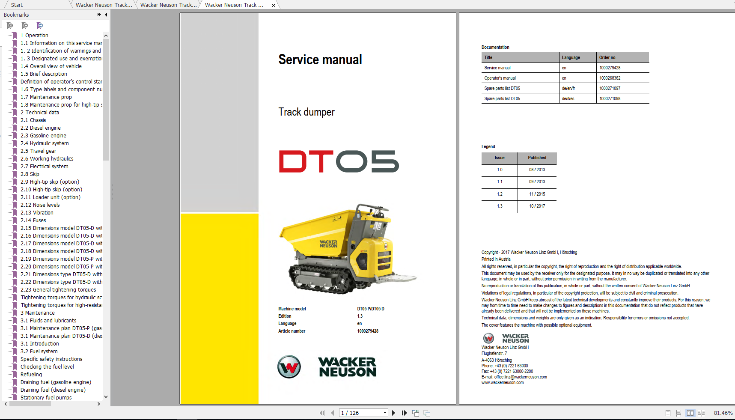Click bookmark icon beside 1 Operation
Image resolution: width=735 pixels, height=420 pixels.
15,36
